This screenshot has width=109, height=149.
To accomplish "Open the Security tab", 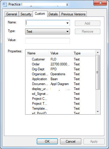I will 26,14.
